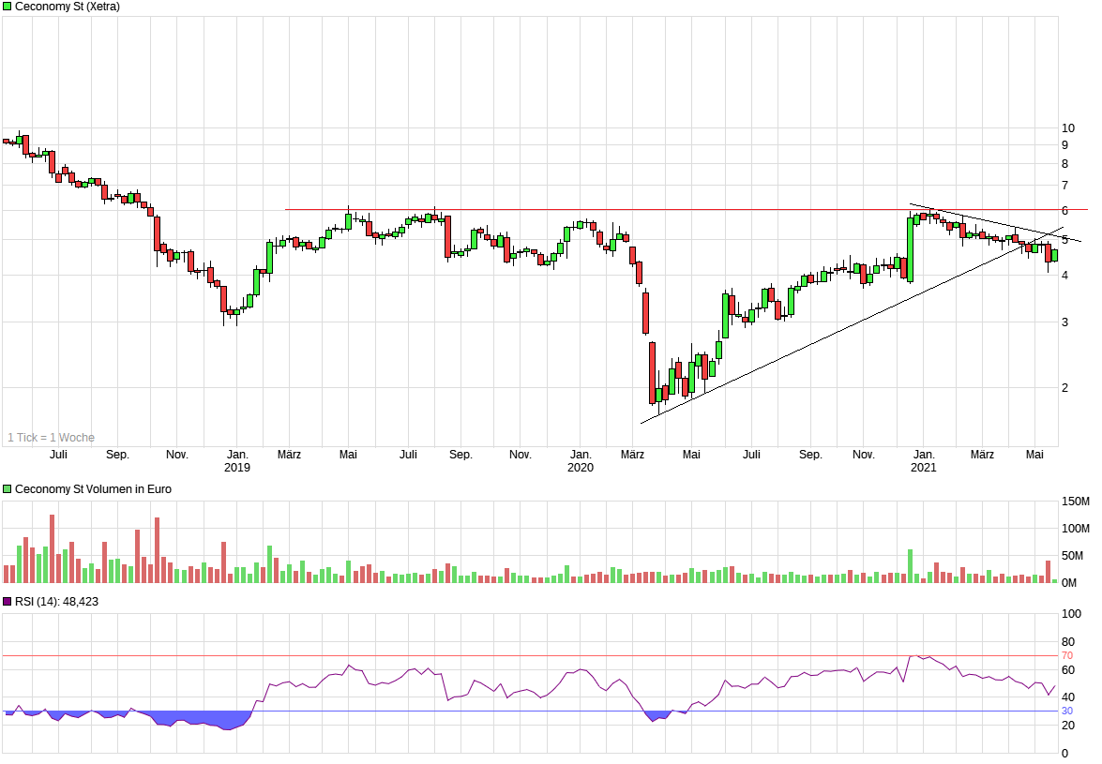Click the RSI (14): 48,423 label
This screenshot has height=764, width=1102.
pyautogui.click(x=56, y=601)
